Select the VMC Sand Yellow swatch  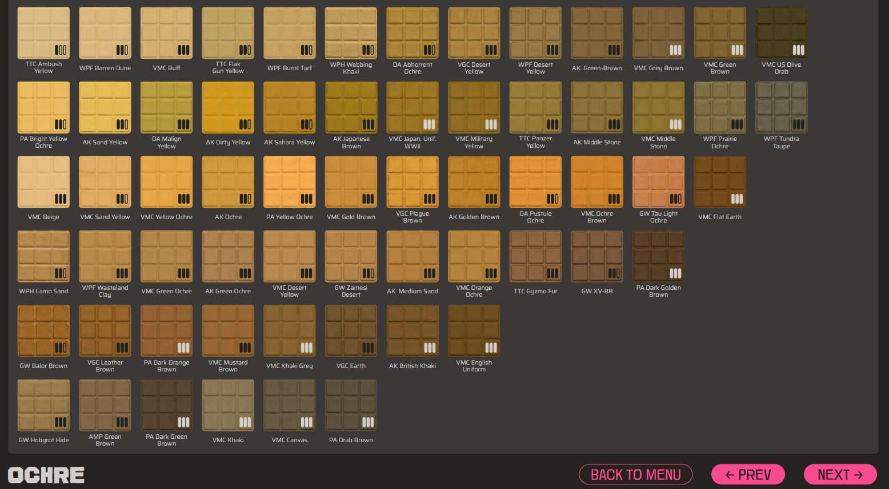click(x=105, y=182)
